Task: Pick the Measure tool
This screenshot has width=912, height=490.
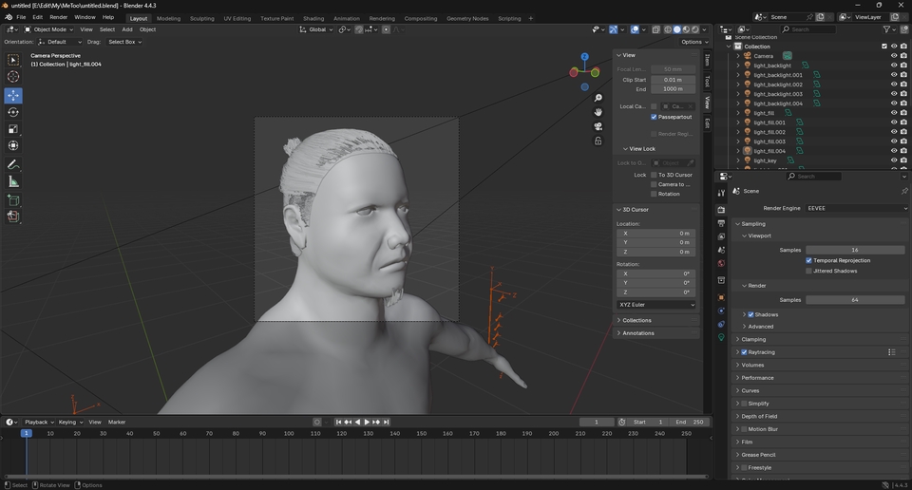Action: pyautogui.click(x=13, y=181)
